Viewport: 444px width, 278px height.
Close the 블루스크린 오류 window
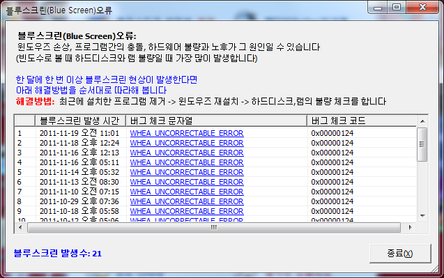click(x=422, y=8)
